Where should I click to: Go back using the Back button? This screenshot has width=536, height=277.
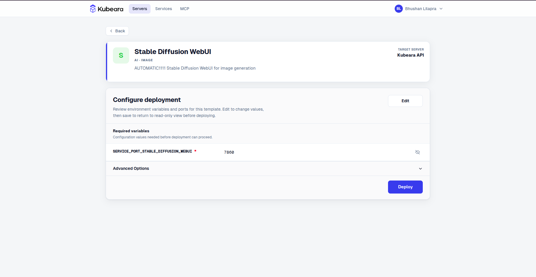click(x=117, y=31)
